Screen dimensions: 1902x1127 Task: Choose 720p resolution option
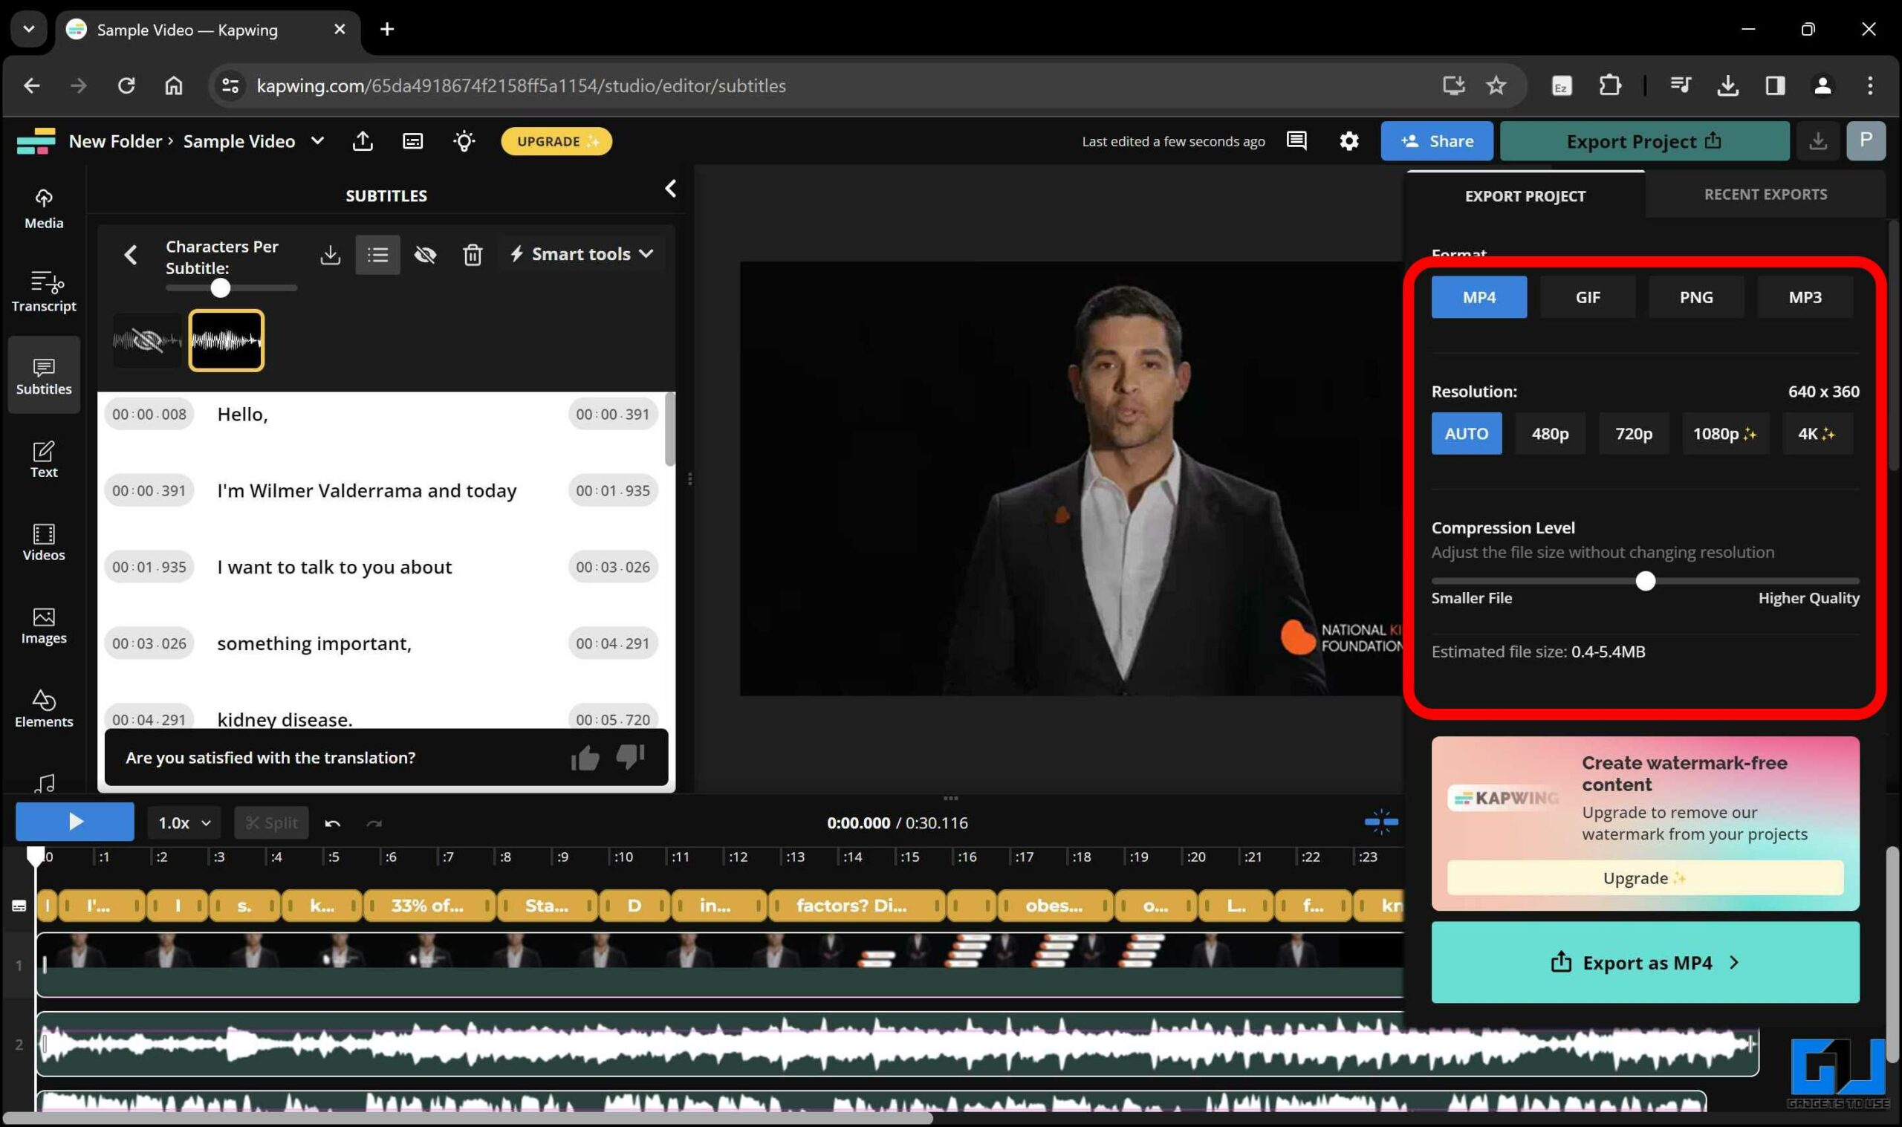[1633, 434]
